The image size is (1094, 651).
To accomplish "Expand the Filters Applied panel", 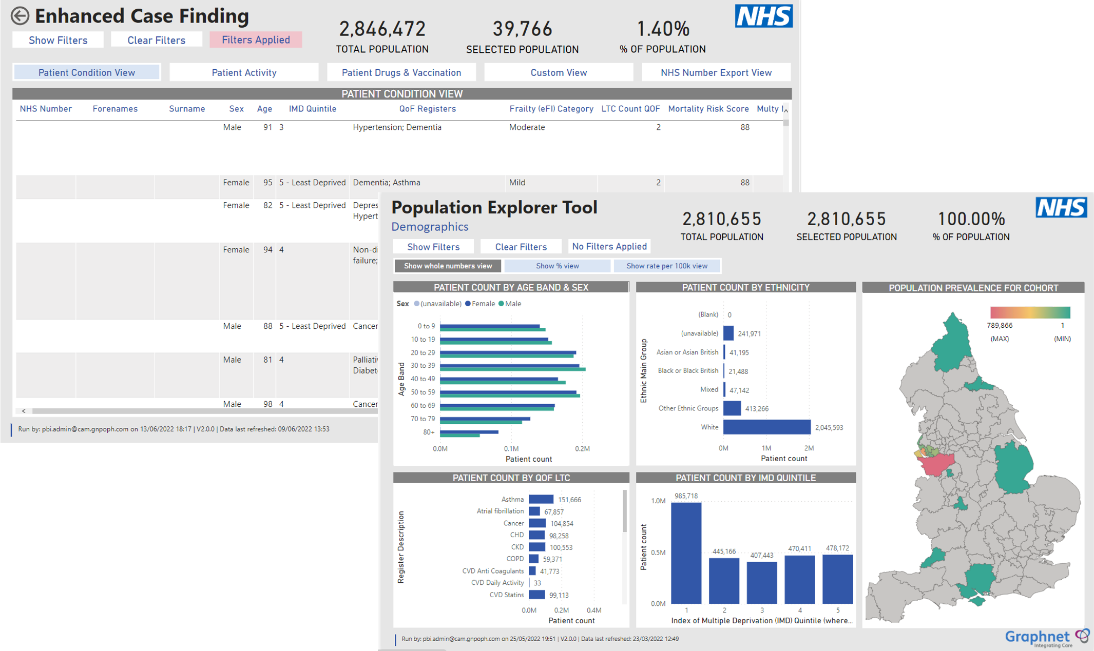I will tap(254, 40).
